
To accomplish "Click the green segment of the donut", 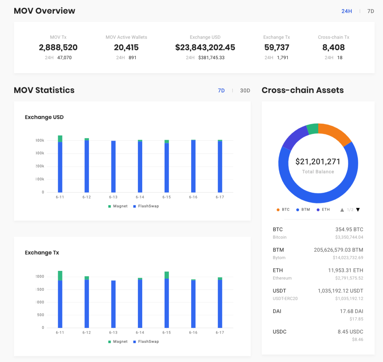I will (x=313, y=129).
